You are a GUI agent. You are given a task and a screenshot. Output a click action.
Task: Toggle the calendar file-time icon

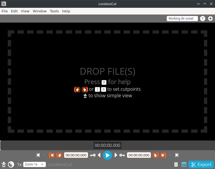[184, 164]
